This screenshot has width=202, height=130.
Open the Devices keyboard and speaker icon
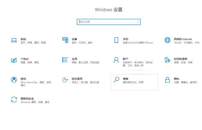click(x=65, y=40)
